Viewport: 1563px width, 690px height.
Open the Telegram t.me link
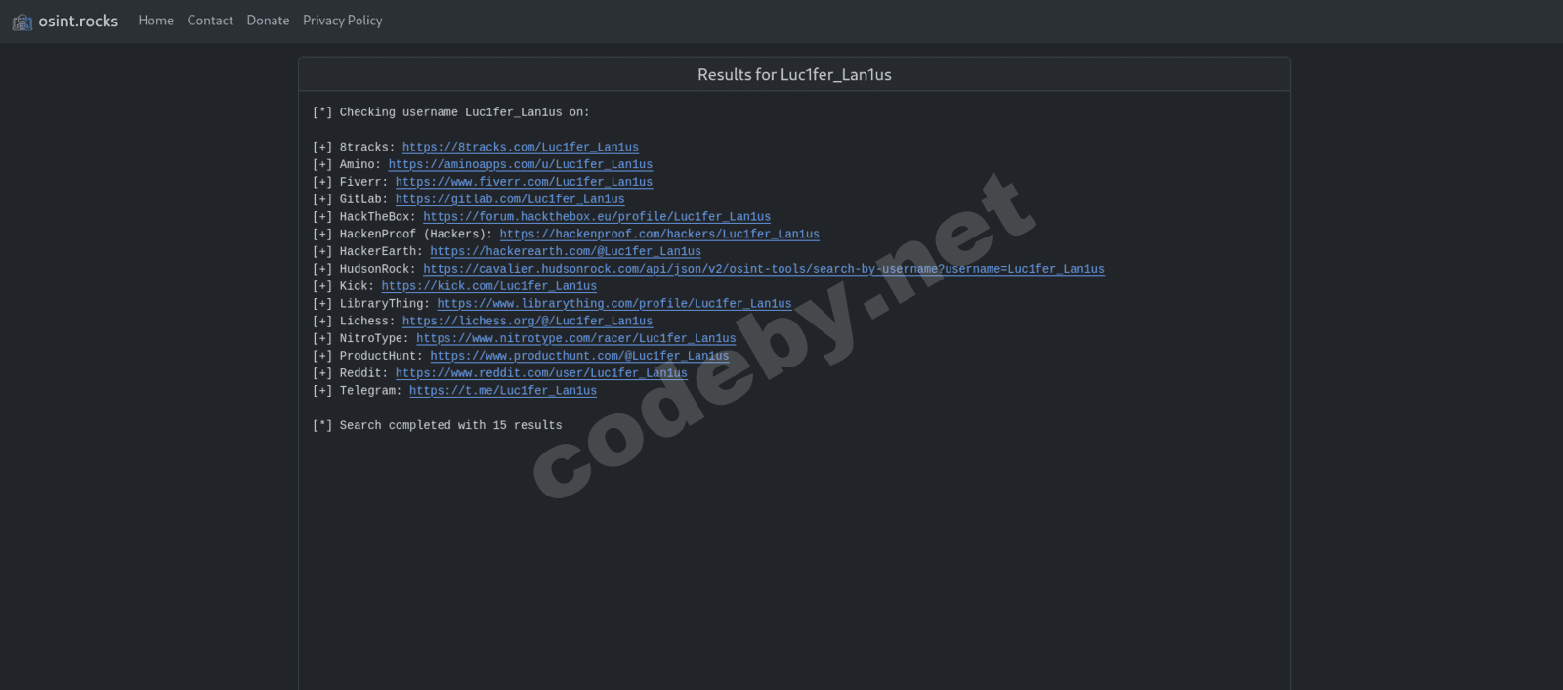[x=503, y=391]
